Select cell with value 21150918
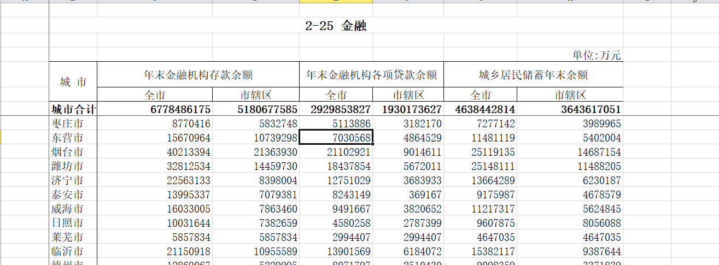 coord(155,251)
